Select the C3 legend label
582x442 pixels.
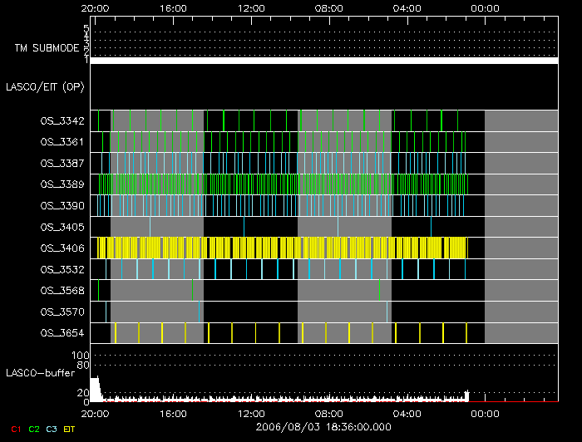[x=52, y=429]
